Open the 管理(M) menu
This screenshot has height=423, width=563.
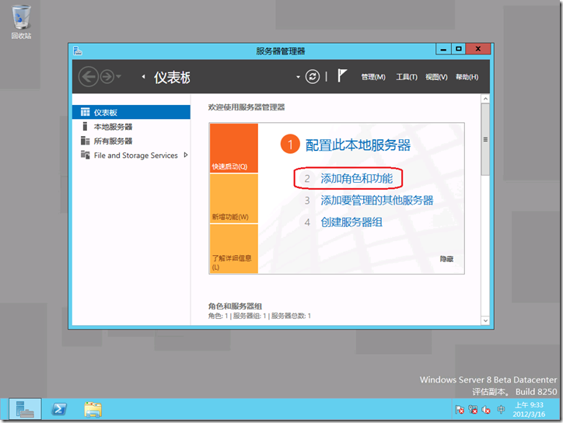[373, 77]
